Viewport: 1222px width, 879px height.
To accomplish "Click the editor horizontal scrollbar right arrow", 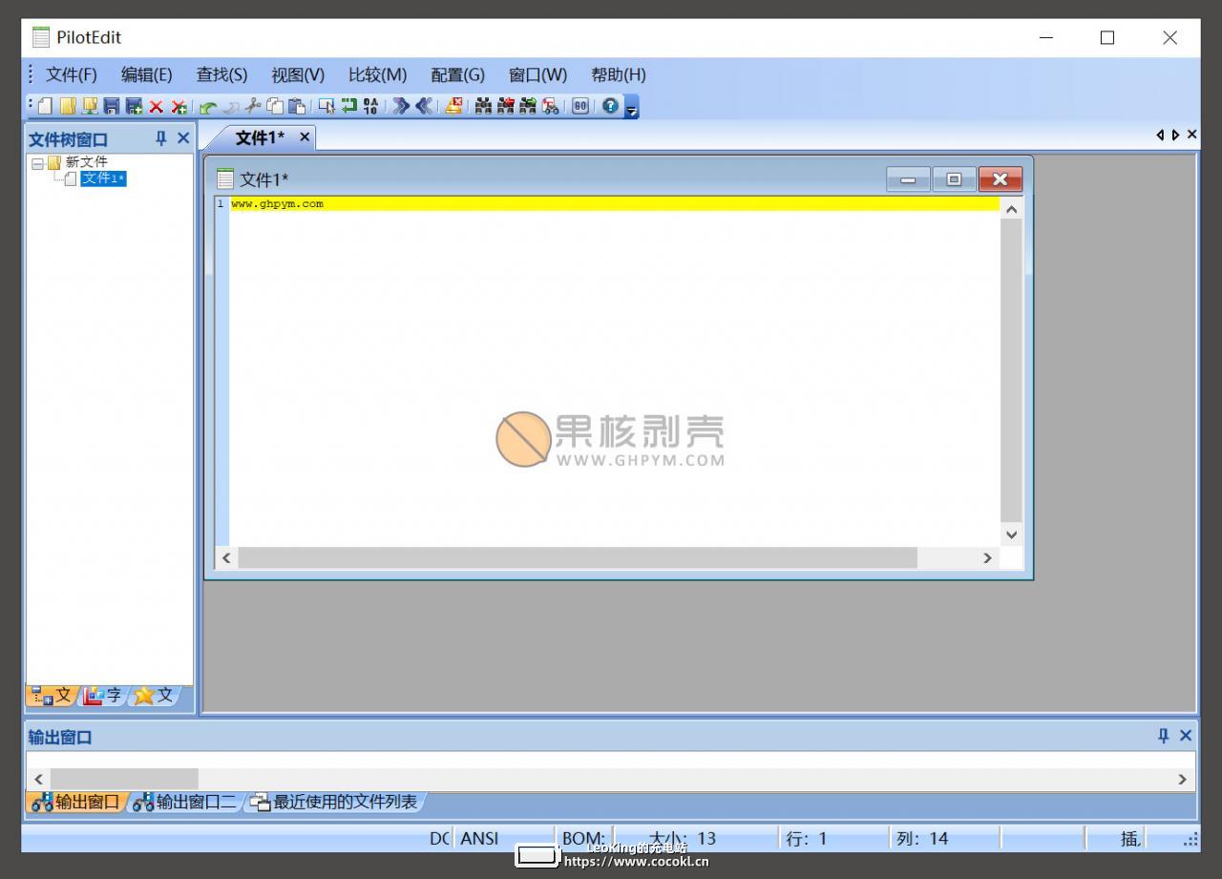I will click(x=987, y=558).
